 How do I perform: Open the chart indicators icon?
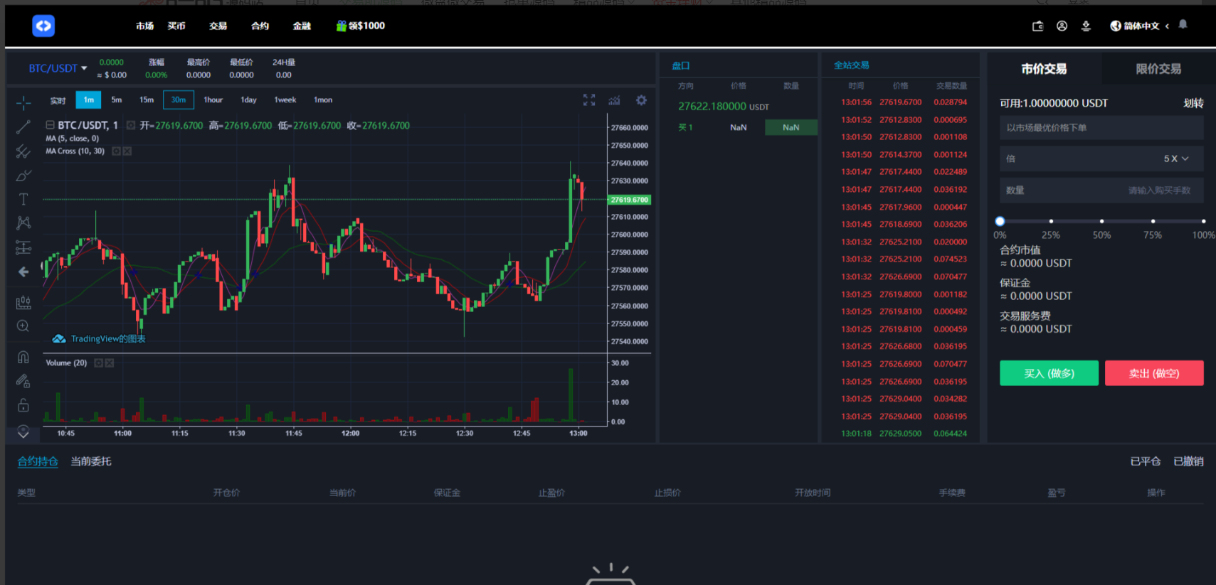[x=614, y=100]
